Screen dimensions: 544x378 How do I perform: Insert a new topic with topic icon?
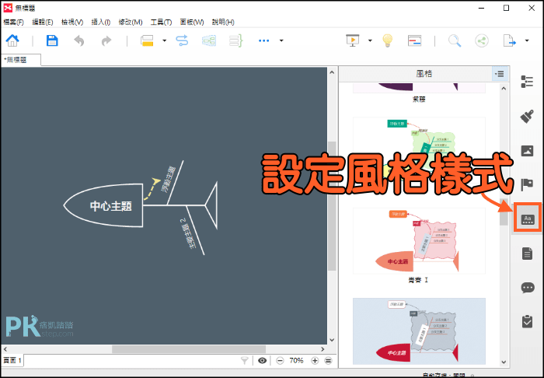click(x=147, y=40)
